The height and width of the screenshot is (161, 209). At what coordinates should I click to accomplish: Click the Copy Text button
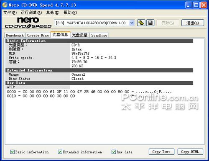(x=161, y=152)
